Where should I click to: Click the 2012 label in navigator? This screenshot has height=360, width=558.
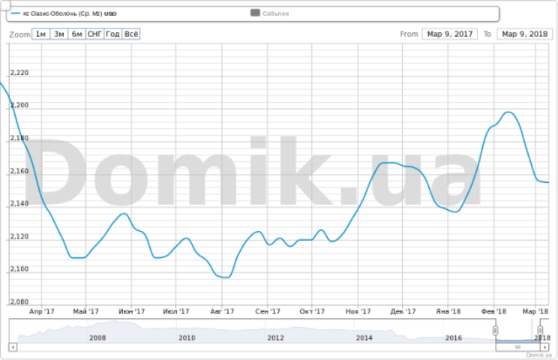pyautogui.click(x=275, y=337)
